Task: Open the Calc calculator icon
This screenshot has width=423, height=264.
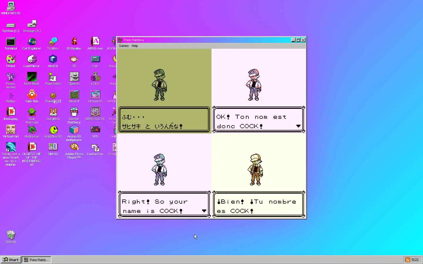Action: pyautogui.click(x=95, y=61)
